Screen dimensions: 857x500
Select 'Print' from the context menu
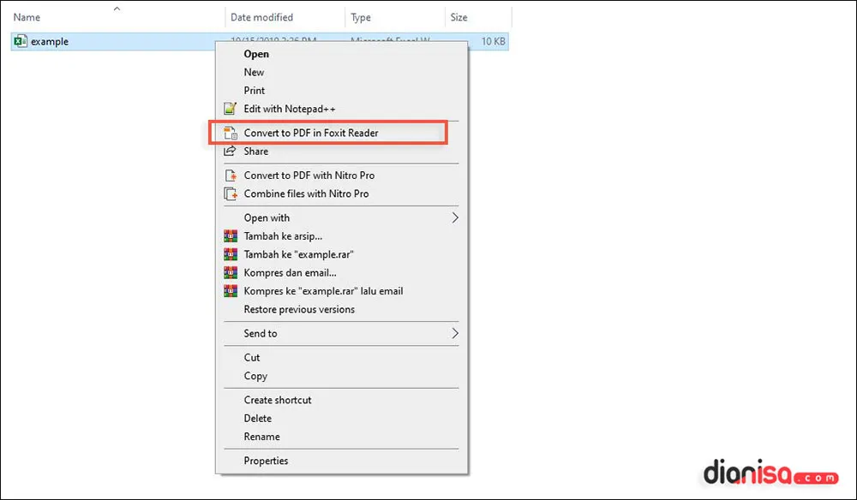255,90
